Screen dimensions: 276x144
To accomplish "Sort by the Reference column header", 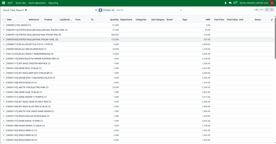I will coord(34,20).
